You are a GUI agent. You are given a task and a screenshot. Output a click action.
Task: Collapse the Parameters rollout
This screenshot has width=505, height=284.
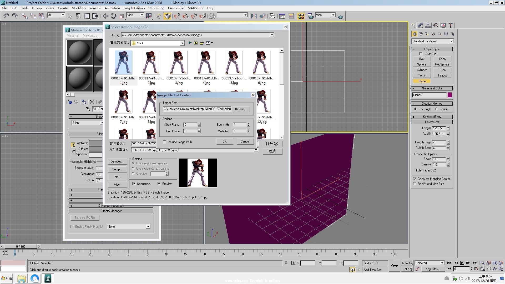(432, 122)
